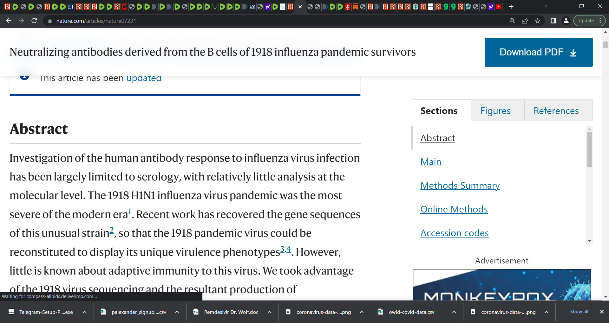This screenshot has width=609, height=323.
Task: Open a new tab with the plus icon
Action: pos(511,7)
